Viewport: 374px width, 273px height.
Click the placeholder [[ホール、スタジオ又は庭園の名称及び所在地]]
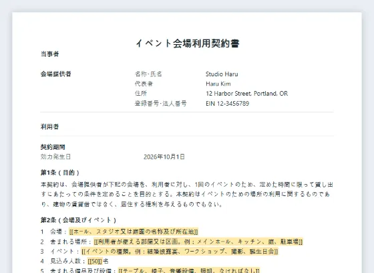[134, 232]
